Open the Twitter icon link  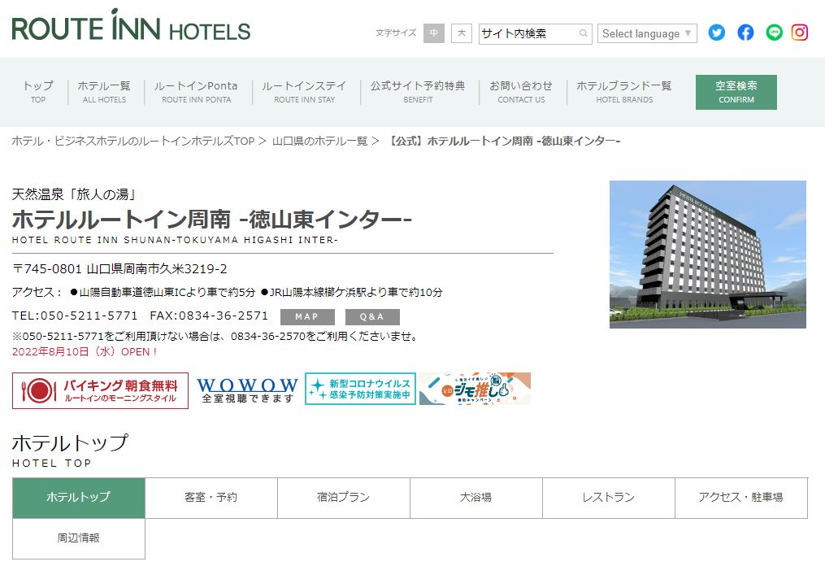point(716,33)
